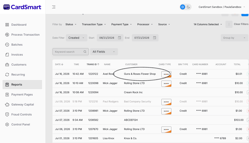Viewport: 249px width, 143px height.
Task: Click Guns & Roses Flower Shop customer
Action: pyautogui.click(x=140, y=74)
